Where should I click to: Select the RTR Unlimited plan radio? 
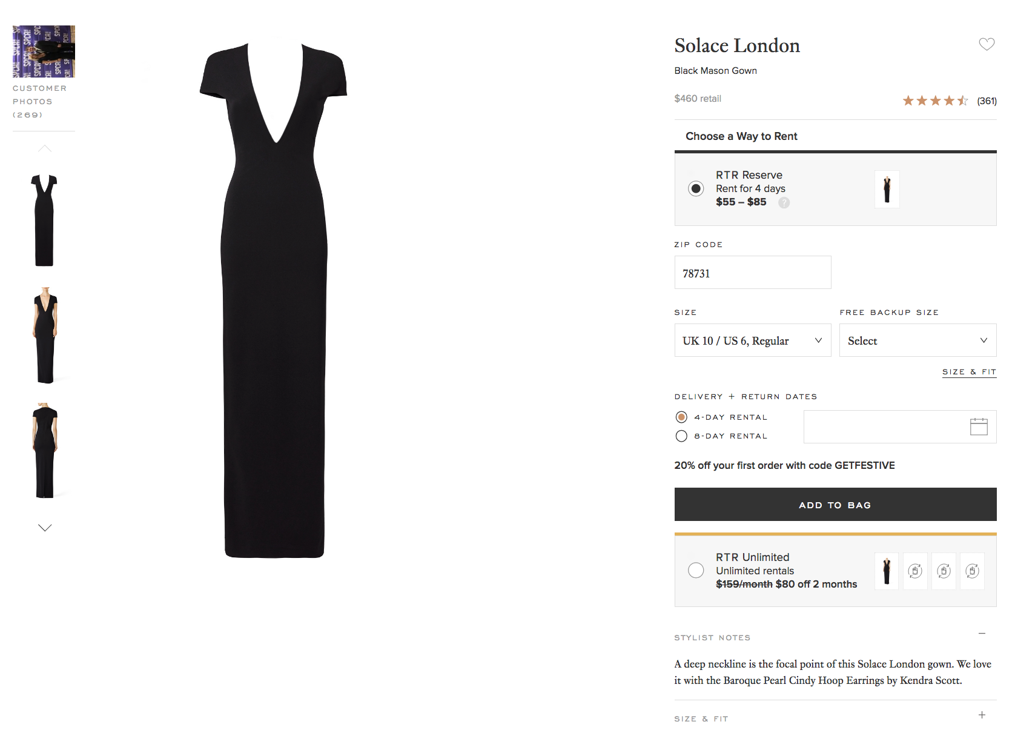(696, 570)
